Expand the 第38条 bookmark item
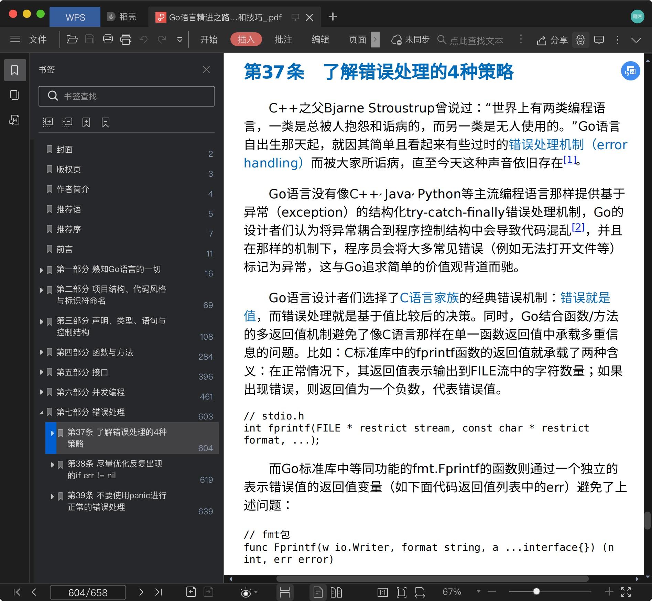The image size is (652, 601). [x=52, y=465]
